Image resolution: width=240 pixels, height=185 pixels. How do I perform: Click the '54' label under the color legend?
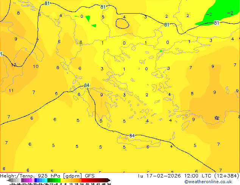click(x=109, y=184)
